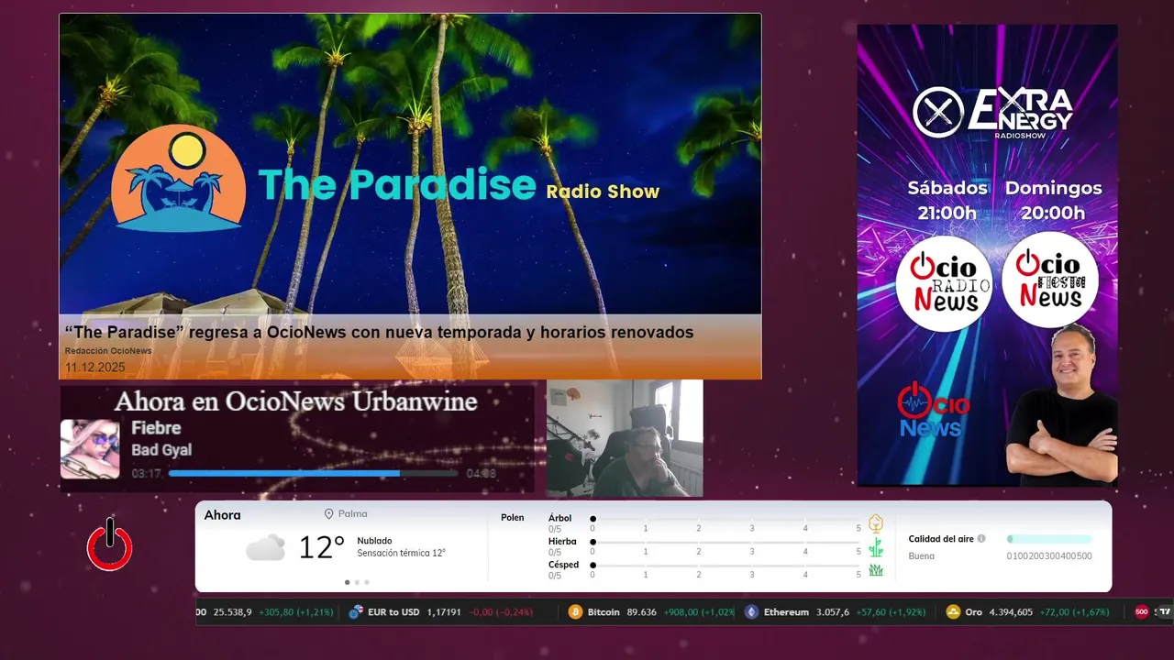Click the Extra Energy crossed-circle logo
The width and height of the screenshot is (1174, 660).
(x=937, y=113)
